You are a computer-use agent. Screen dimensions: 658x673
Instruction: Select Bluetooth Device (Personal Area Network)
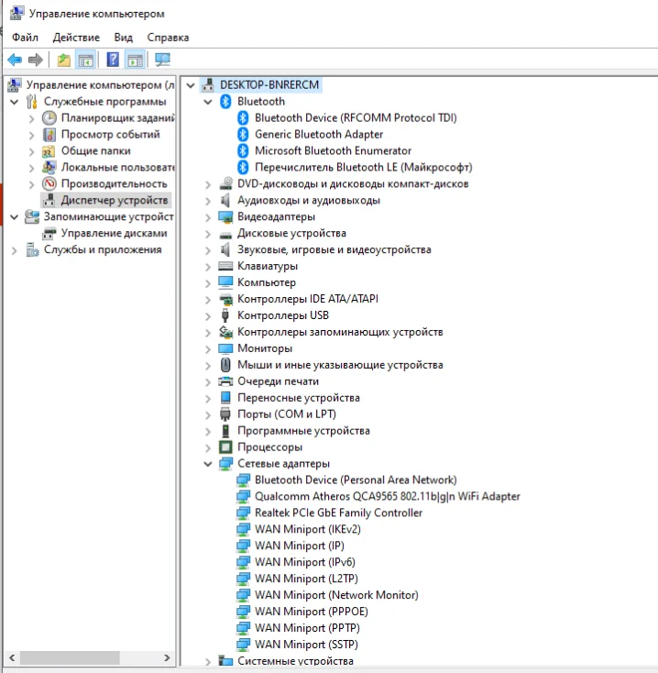(356, 480)
